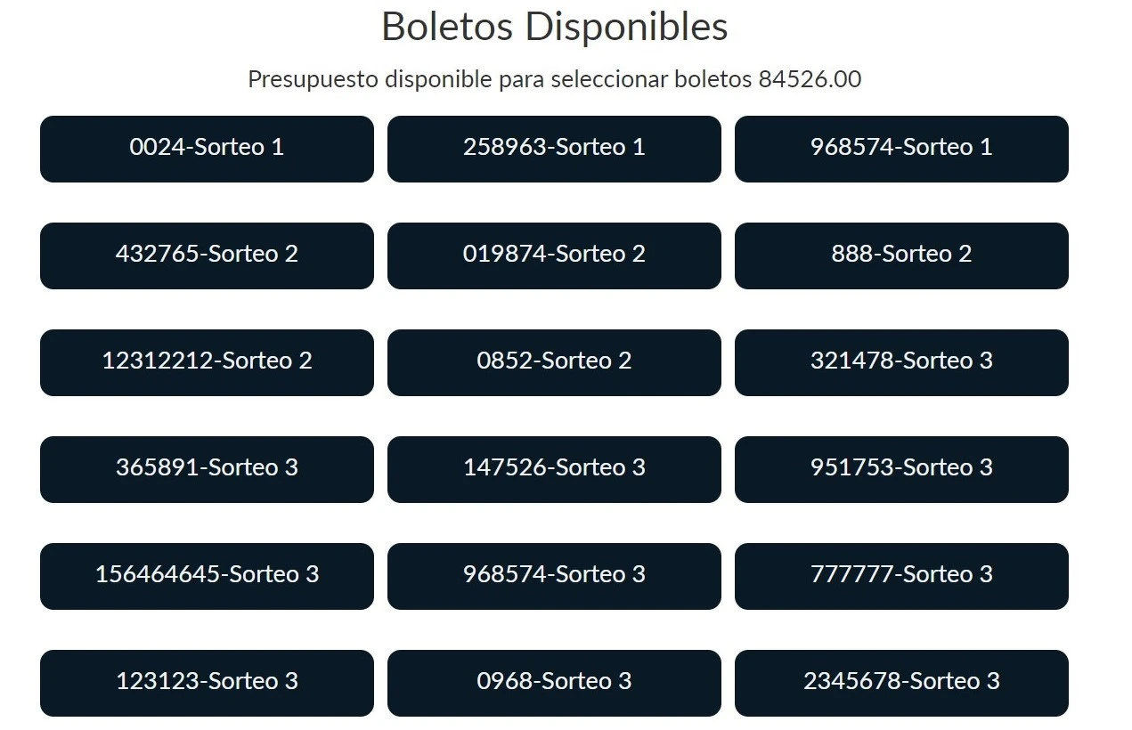This screenshot has width=1132, height=730.
Task: Click ticket 968574-Sorteo 1
Action: click(x=901, y=149)
